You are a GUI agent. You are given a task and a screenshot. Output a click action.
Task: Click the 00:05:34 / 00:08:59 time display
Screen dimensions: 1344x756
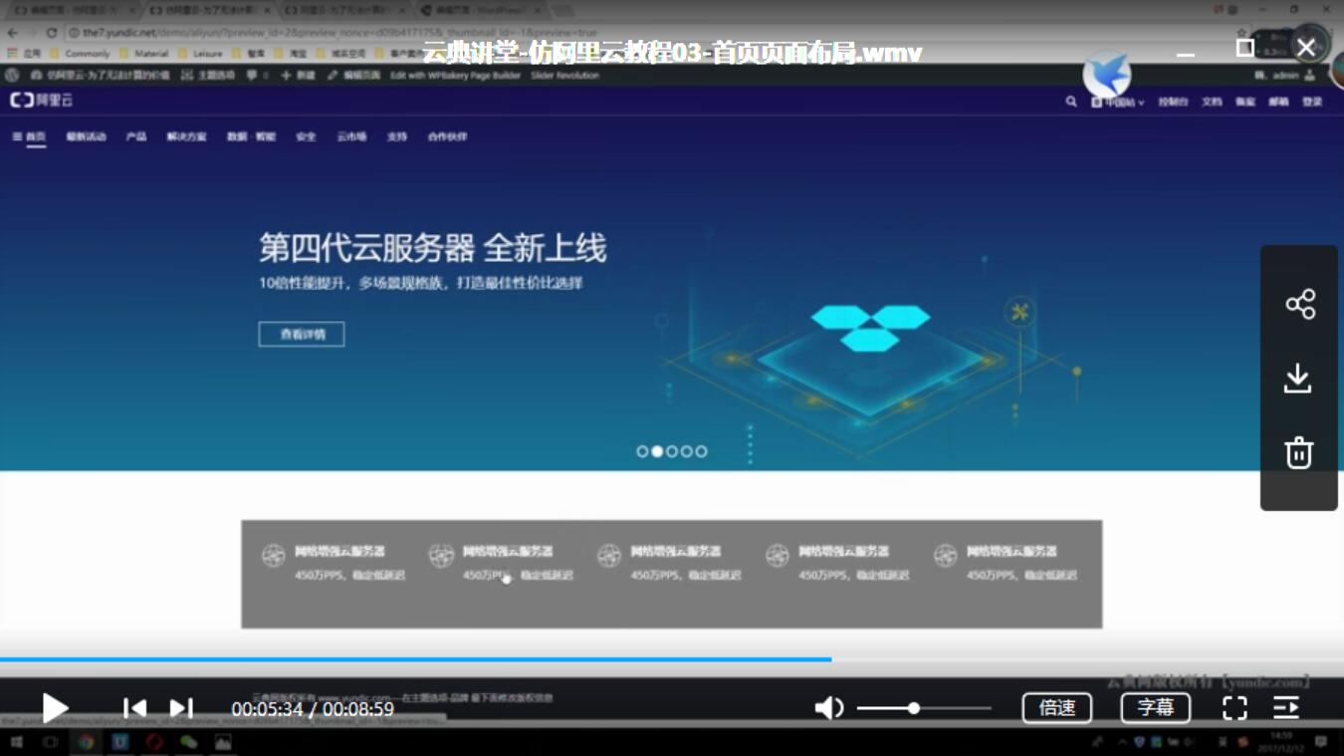313,709
